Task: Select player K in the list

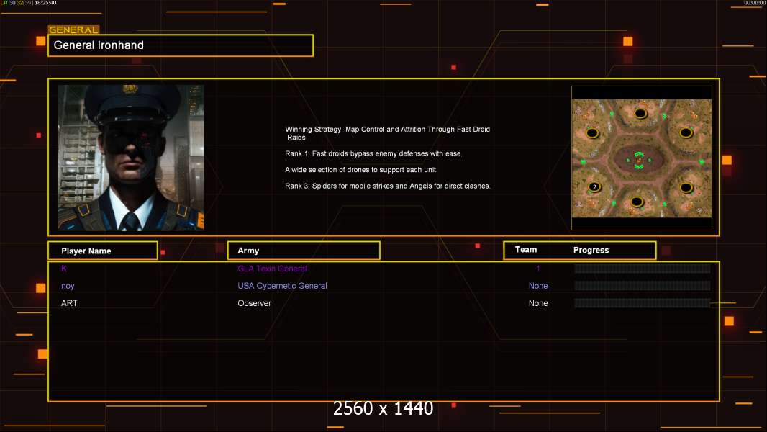Action: (64, 268)
